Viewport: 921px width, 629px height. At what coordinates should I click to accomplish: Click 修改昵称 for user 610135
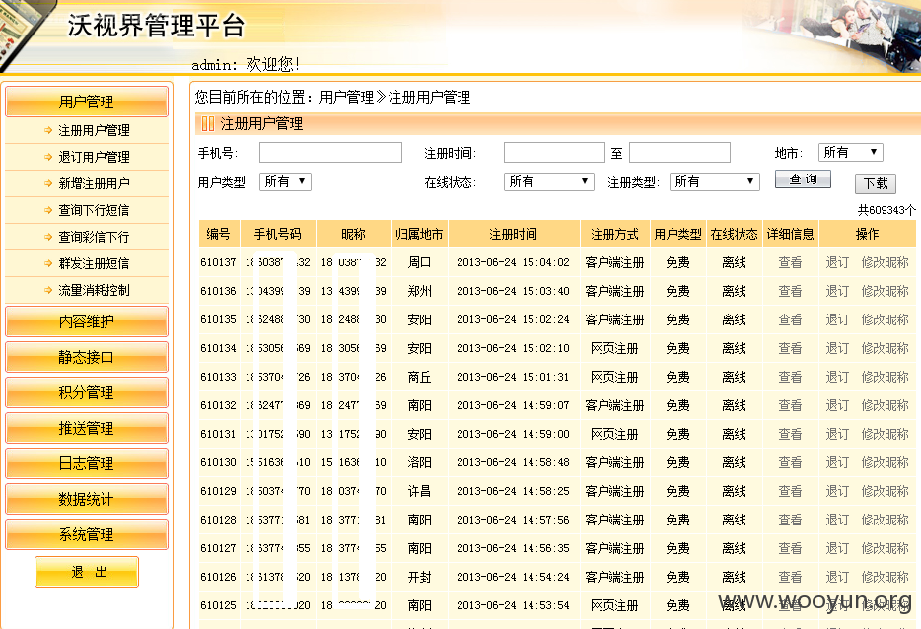click(885, 320)
